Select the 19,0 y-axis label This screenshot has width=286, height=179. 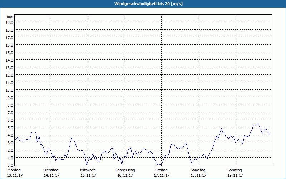(x=10, y=22)
